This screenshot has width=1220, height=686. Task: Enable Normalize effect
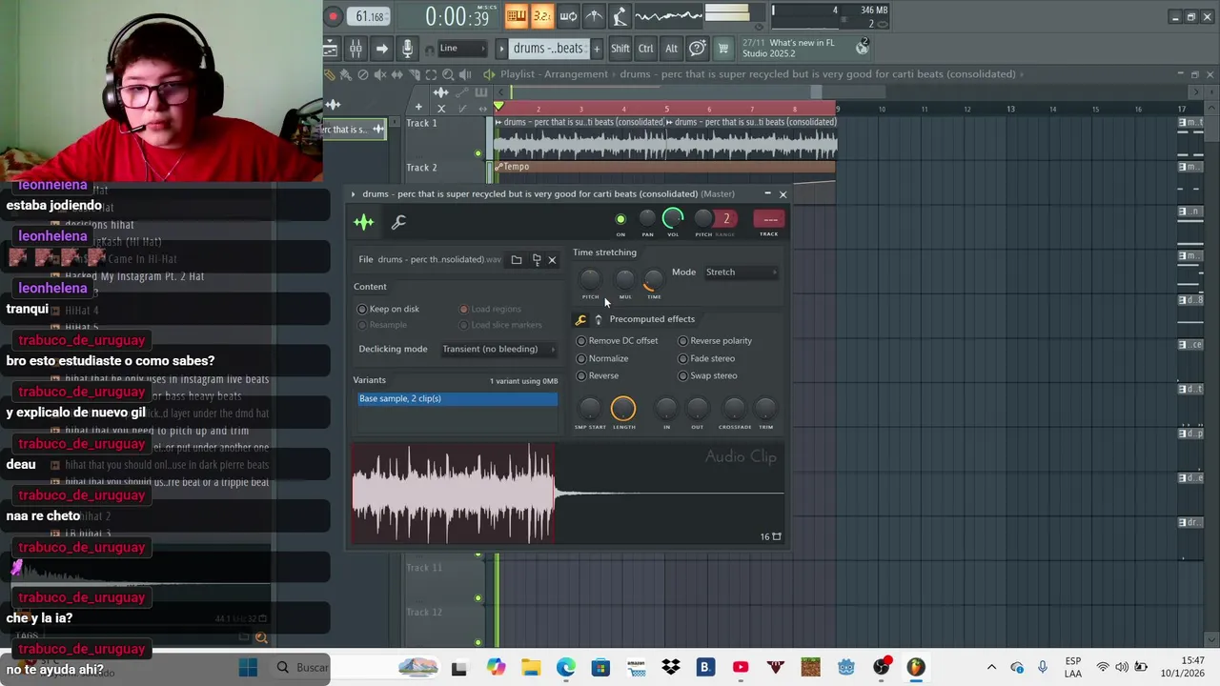[x=602, y=359]
